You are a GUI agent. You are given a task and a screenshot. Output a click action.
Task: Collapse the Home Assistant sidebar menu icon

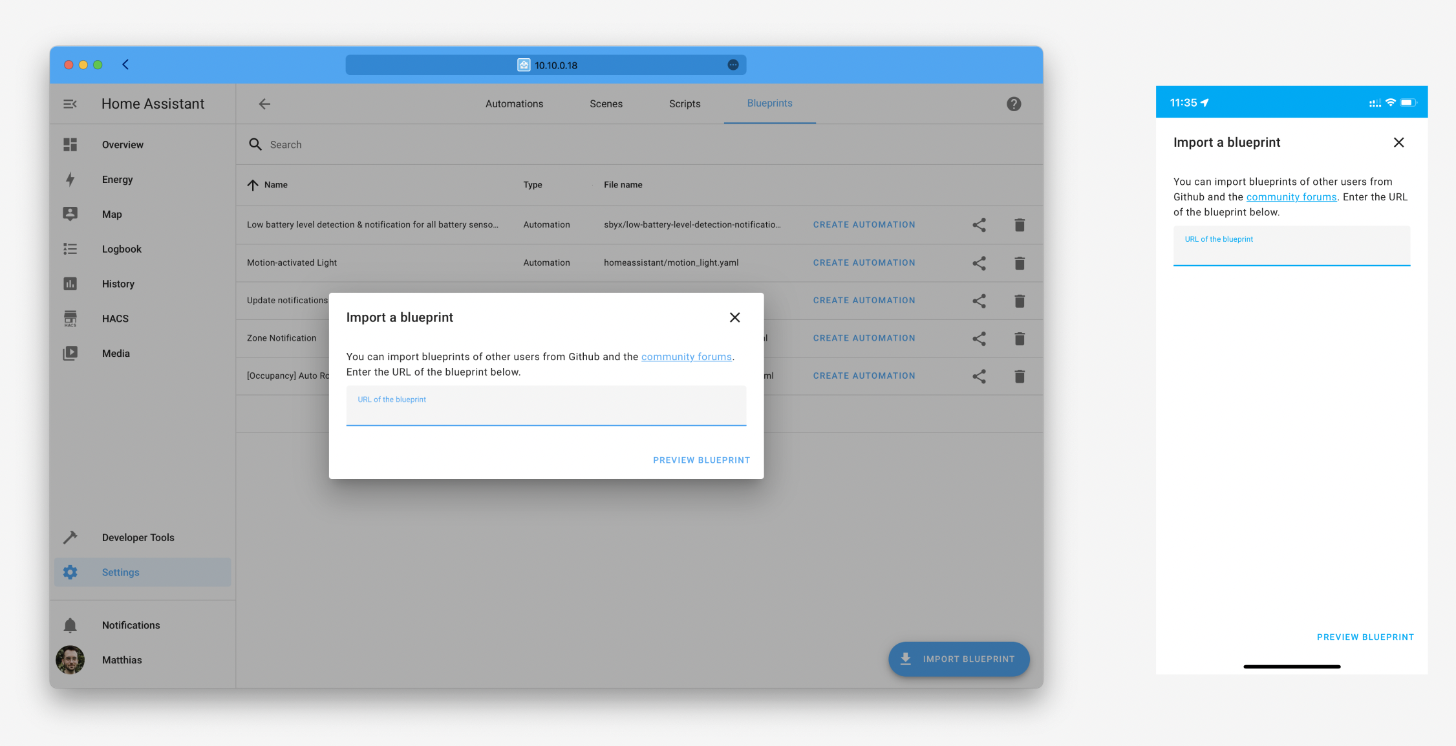click(x=70, y=104)
